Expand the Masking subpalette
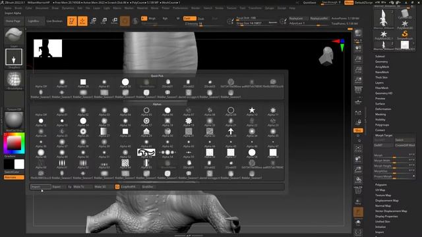This screenshot has height=237, width=422. (380, 114)
